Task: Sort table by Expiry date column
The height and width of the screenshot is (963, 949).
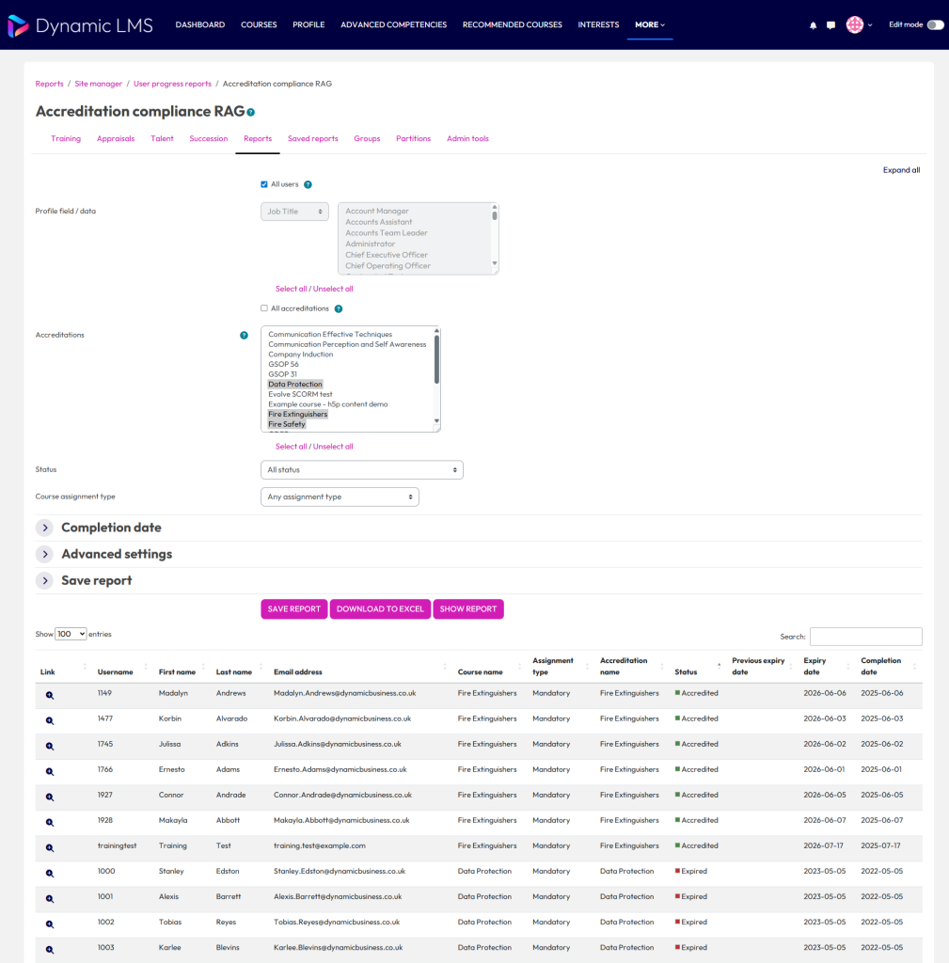Action: point(815,667)
